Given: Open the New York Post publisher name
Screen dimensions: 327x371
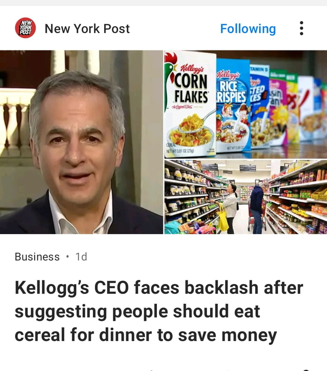Looking at the screenshot, I should click(87, 29).
